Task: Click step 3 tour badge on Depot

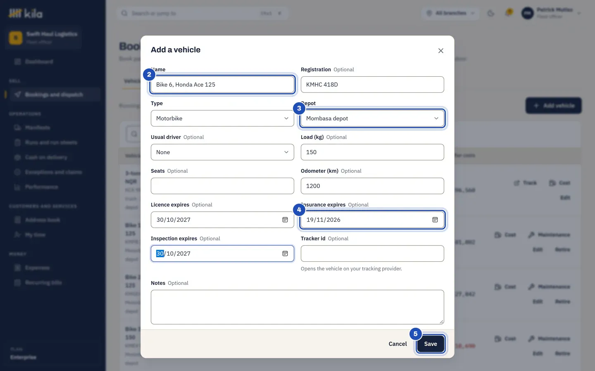Action: (x=299, y=108)
